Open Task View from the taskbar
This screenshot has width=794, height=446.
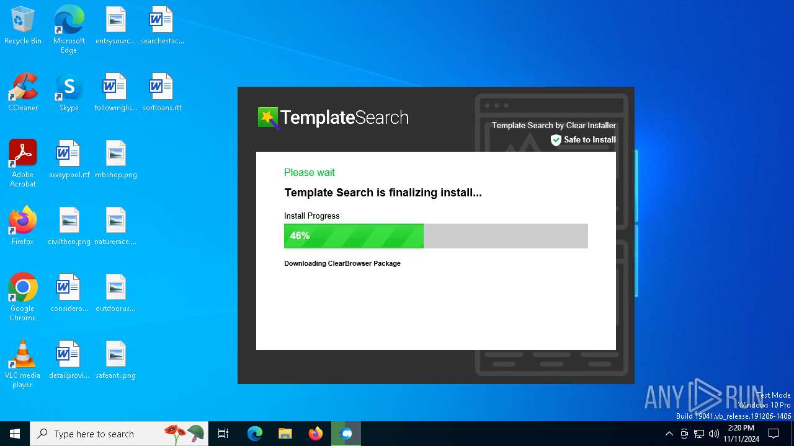click(223, 434)
